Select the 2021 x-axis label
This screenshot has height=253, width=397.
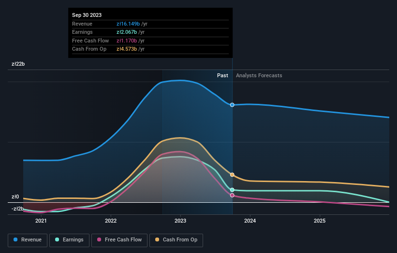[41, 221]
